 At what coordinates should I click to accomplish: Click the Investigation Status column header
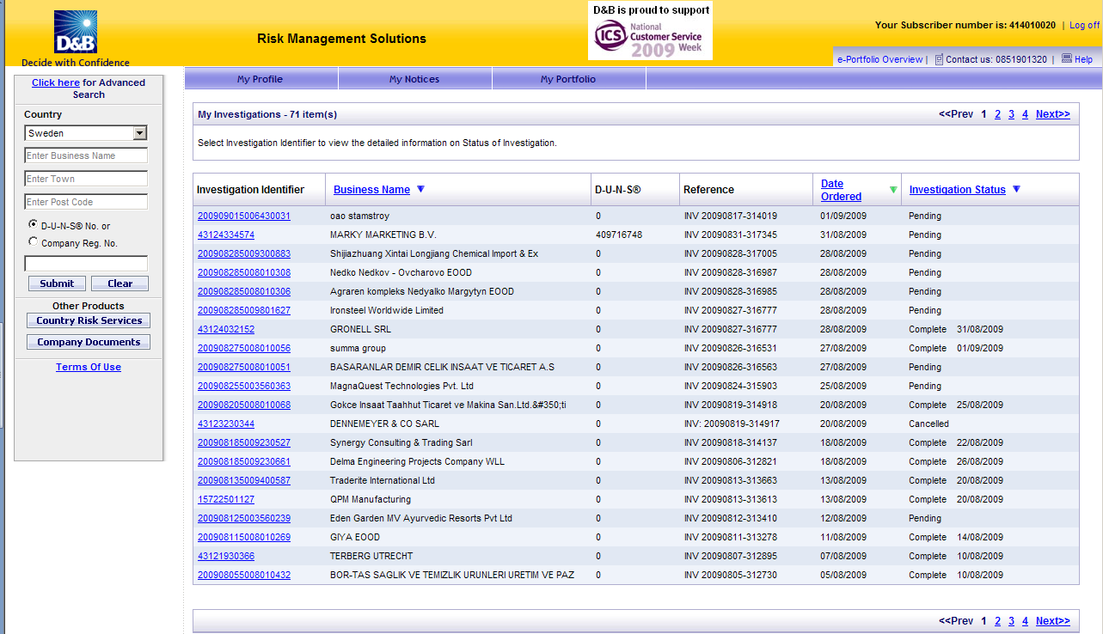tap(957, 190)
